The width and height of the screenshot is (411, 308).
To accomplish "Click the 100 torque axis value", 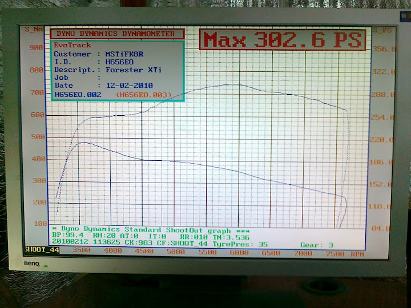I will coord(41,224).
